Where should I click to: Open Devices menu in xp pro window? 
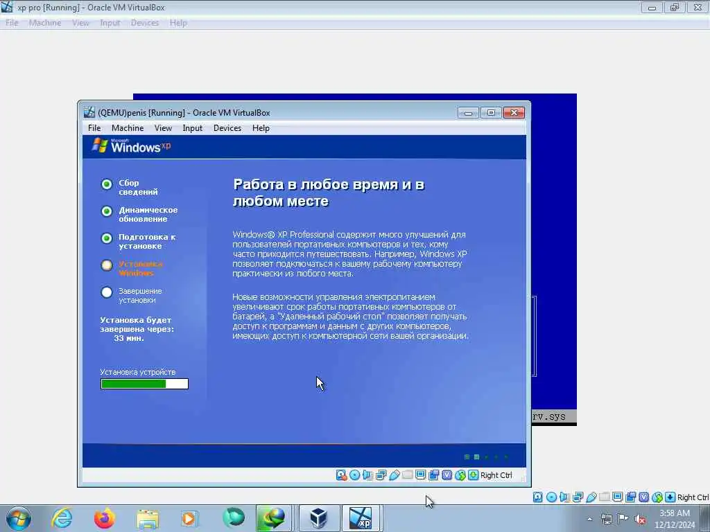tap(145, 23)
